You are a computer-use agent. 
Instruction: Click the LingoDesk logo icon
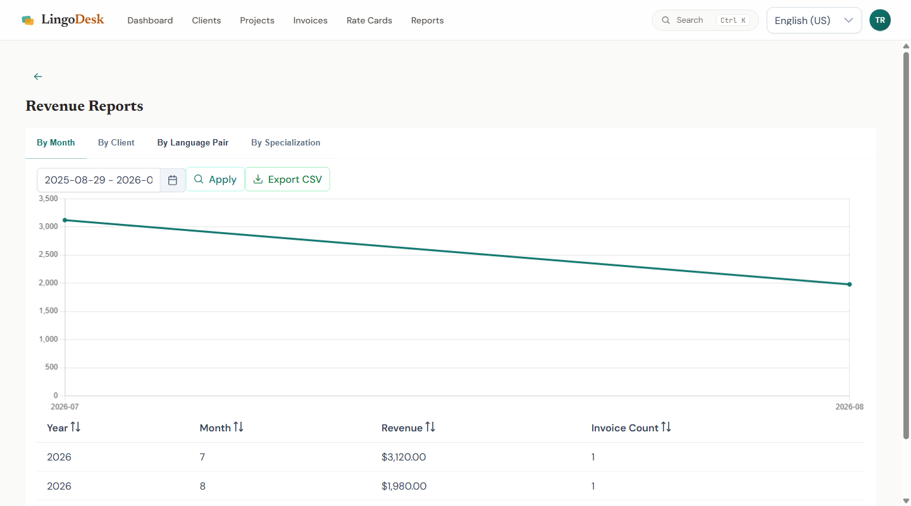(28, 20)
